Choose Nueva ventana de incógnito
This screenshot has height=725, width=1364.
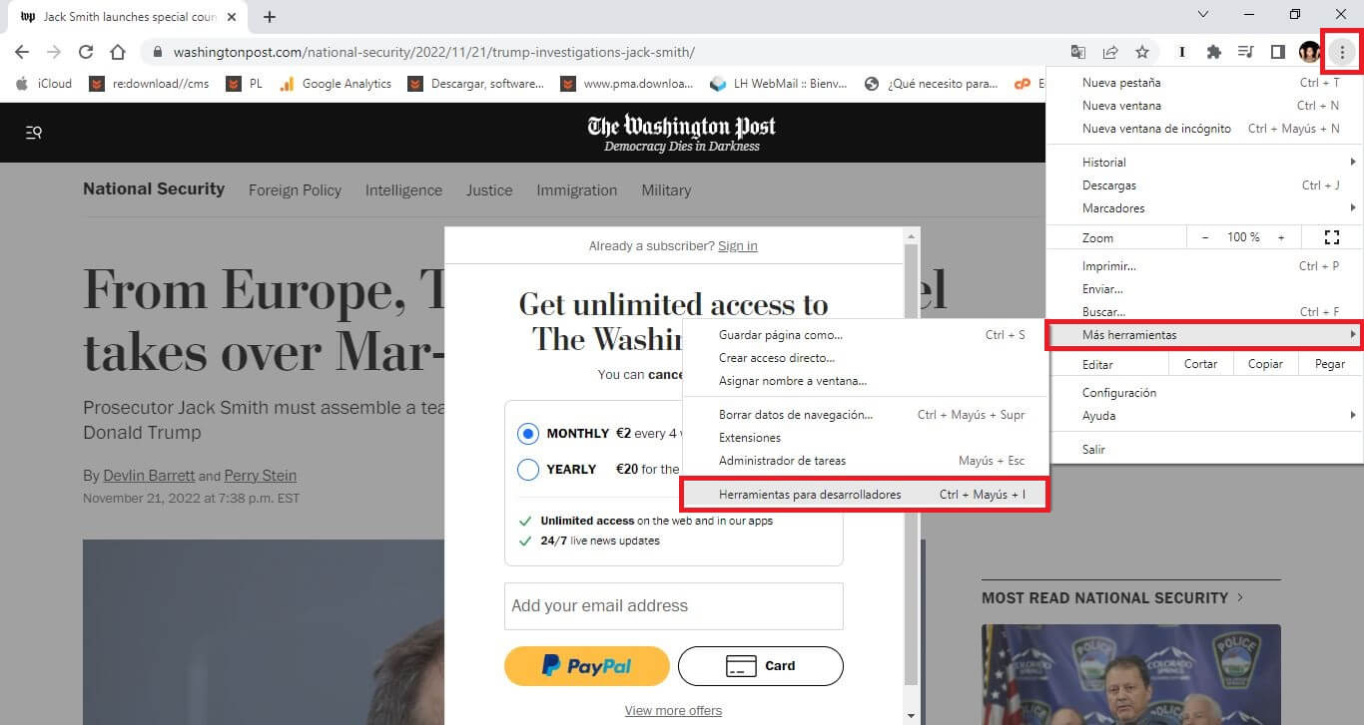pos(1204,129)
